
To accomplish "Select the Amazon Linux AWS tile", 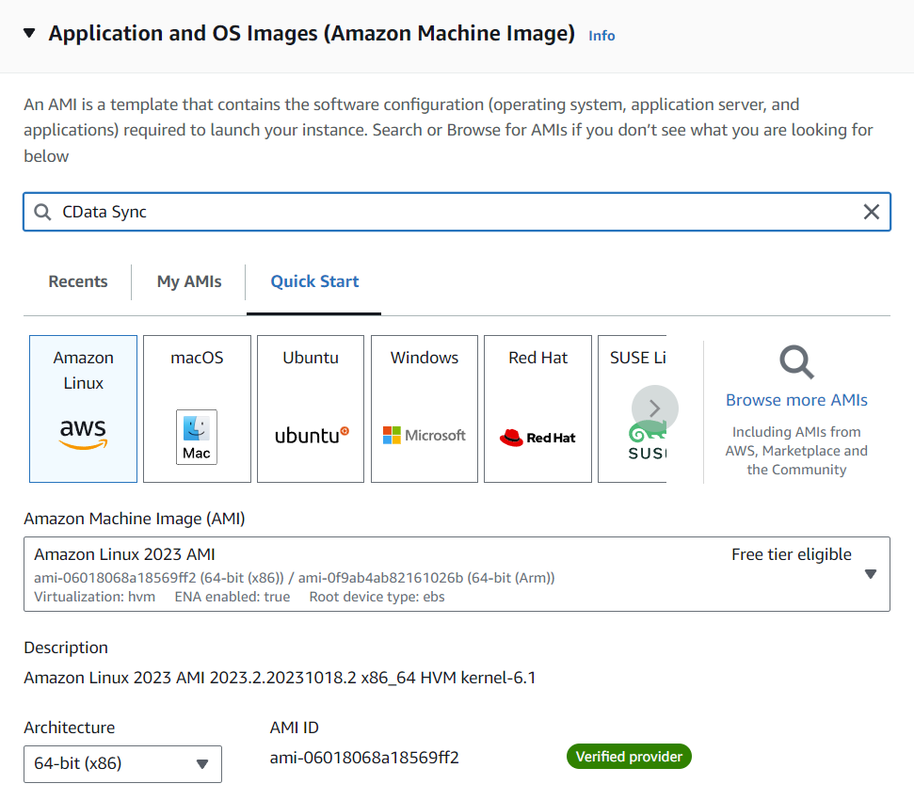I will (x=83, y=408).
